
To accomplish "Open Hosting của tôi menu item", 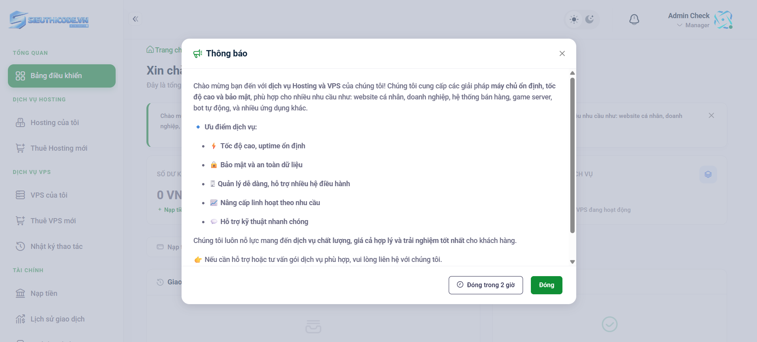I will click(x=54, y=123).
